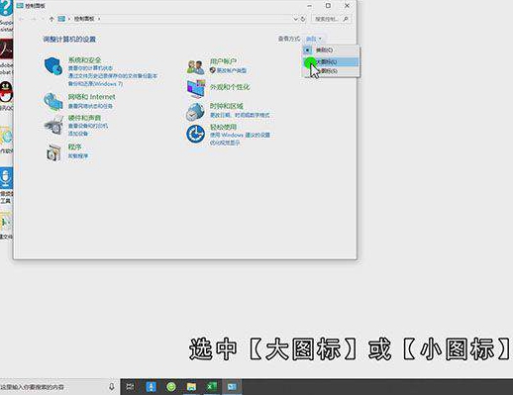Open the User Accounts category link

tap(224, 61)
